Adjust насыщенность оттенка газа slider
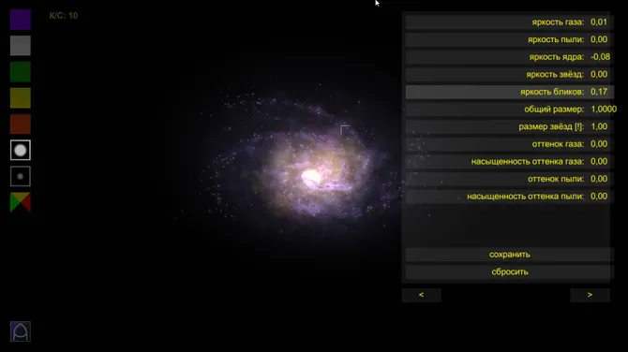Screen dimensions: 628x352 coord(510,162)
